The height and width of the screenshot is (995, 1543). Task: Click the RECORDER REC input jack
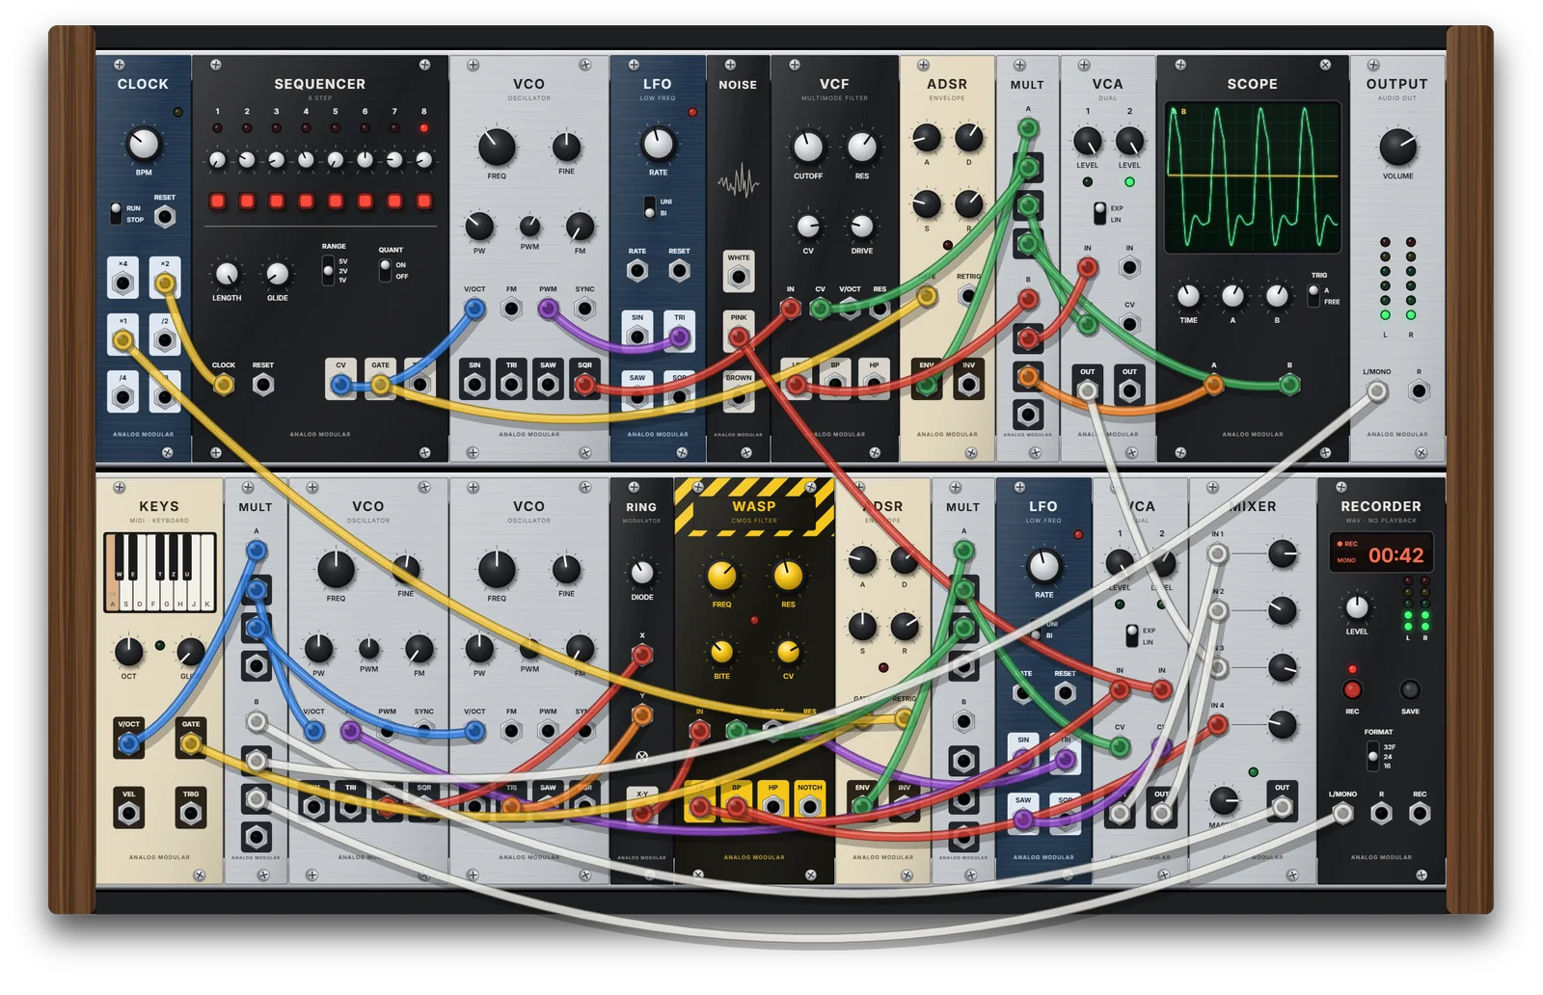1419,814
